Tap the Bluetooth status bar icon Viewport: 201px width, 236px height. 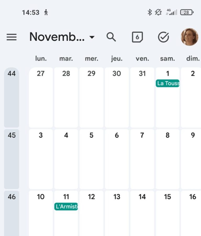(x=149, y=12)
